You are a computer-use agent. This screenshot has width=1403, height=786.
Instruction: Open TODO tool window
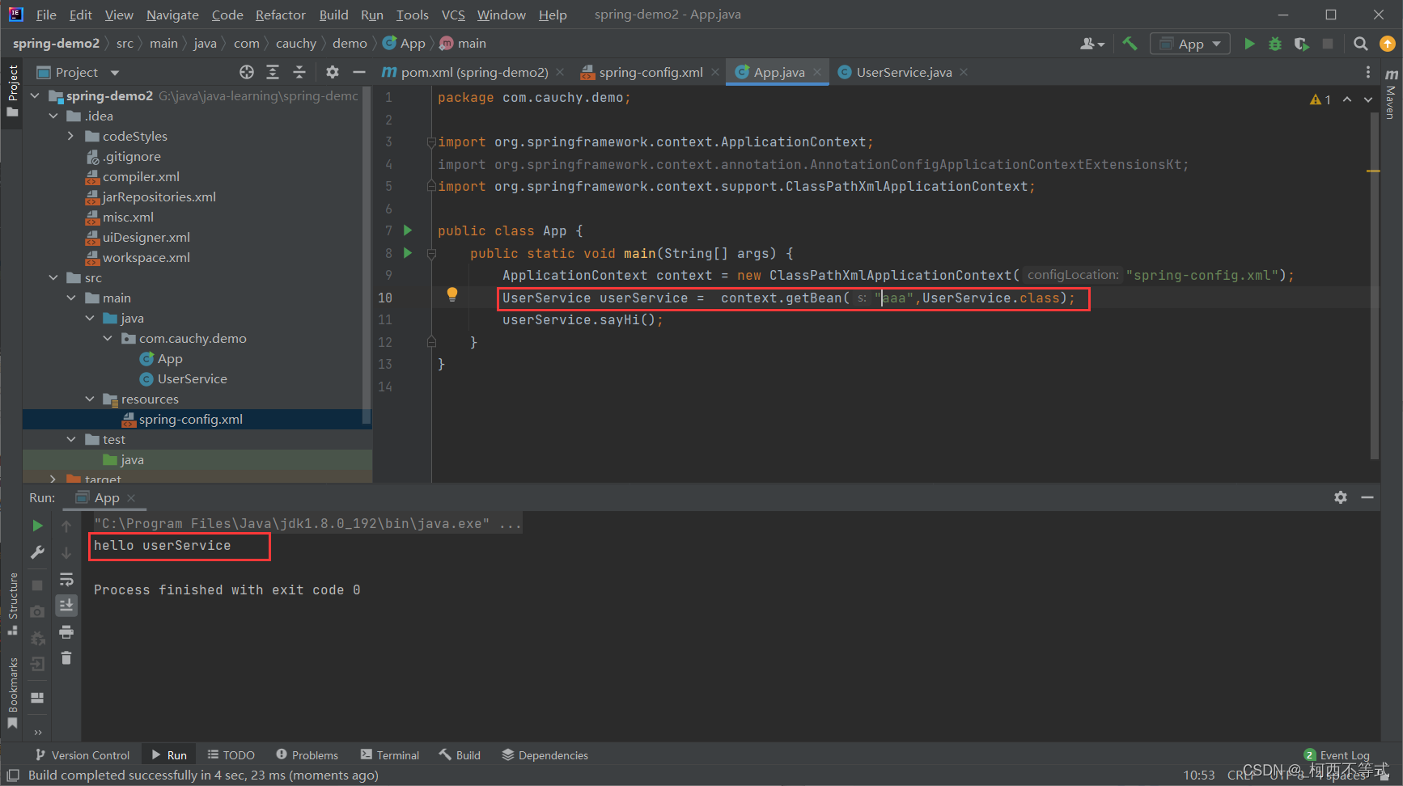[x=231, y=755]
